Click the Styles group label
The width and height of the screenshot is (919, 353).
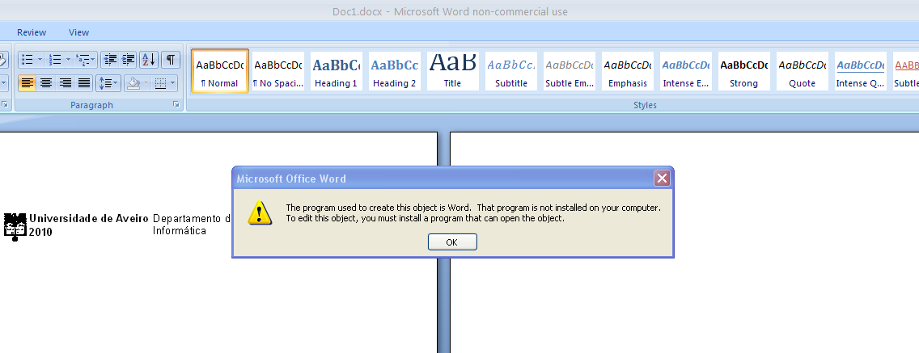coord(645,105)
